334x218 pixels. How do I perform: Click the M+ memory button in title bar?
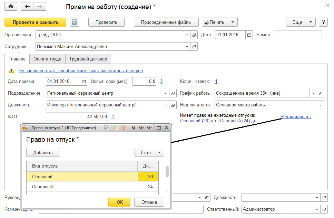pos(141,128)
